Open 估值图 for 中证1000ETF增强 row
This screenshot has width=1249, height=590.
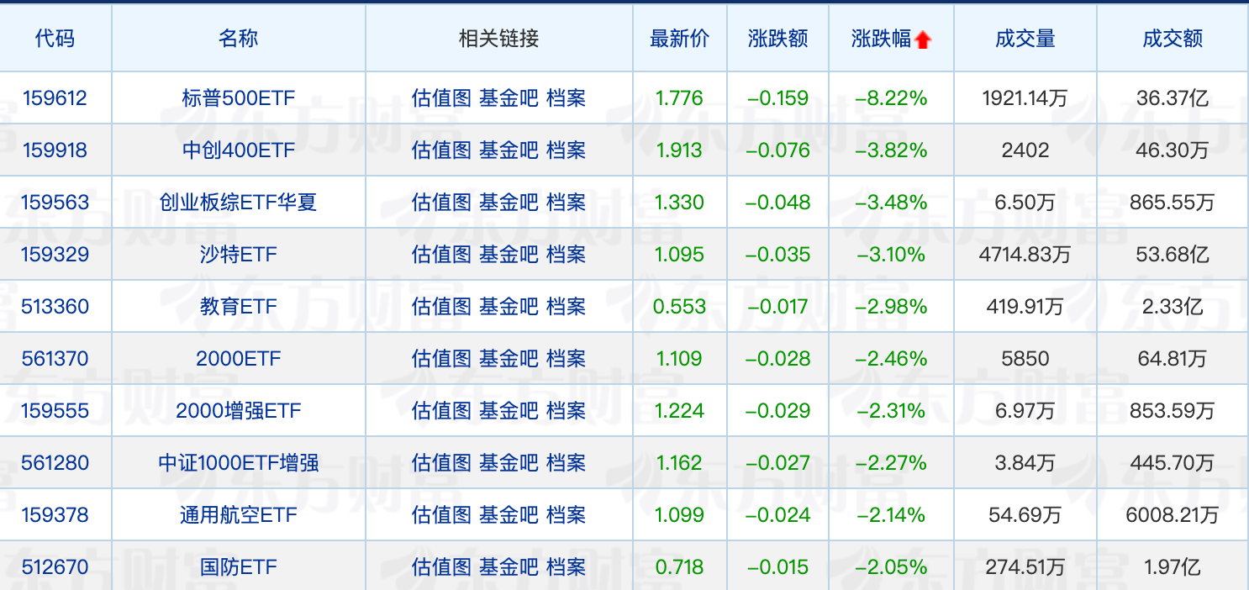pos(442,462)
